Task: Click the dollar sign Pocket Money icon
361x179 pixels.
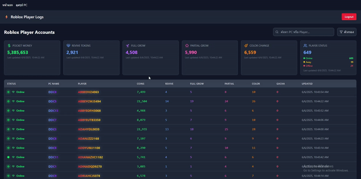Action: click(9, 46)
